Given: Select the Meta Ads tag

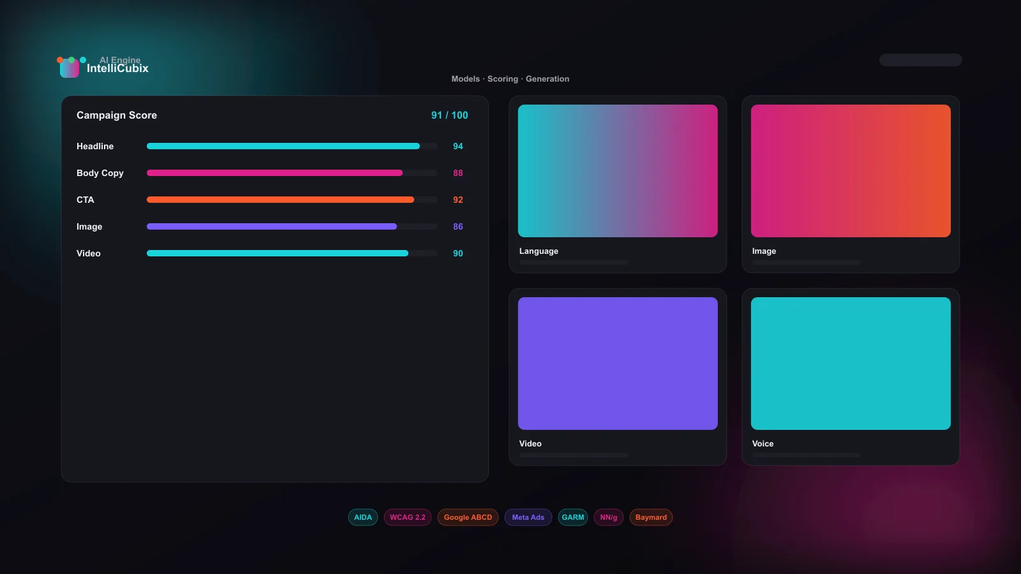Looking at the screenshot, I should coord(528,517).
